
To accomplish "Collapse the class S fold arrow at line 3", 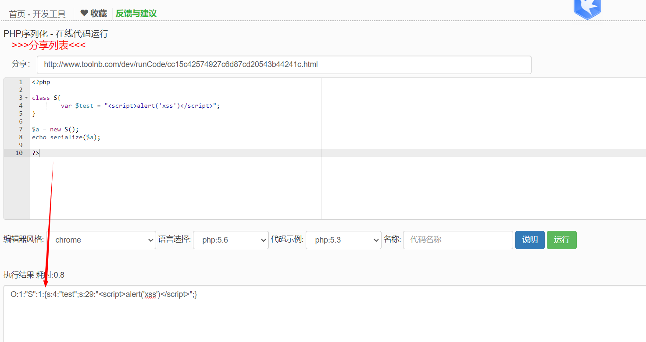I will pos(26,98).
